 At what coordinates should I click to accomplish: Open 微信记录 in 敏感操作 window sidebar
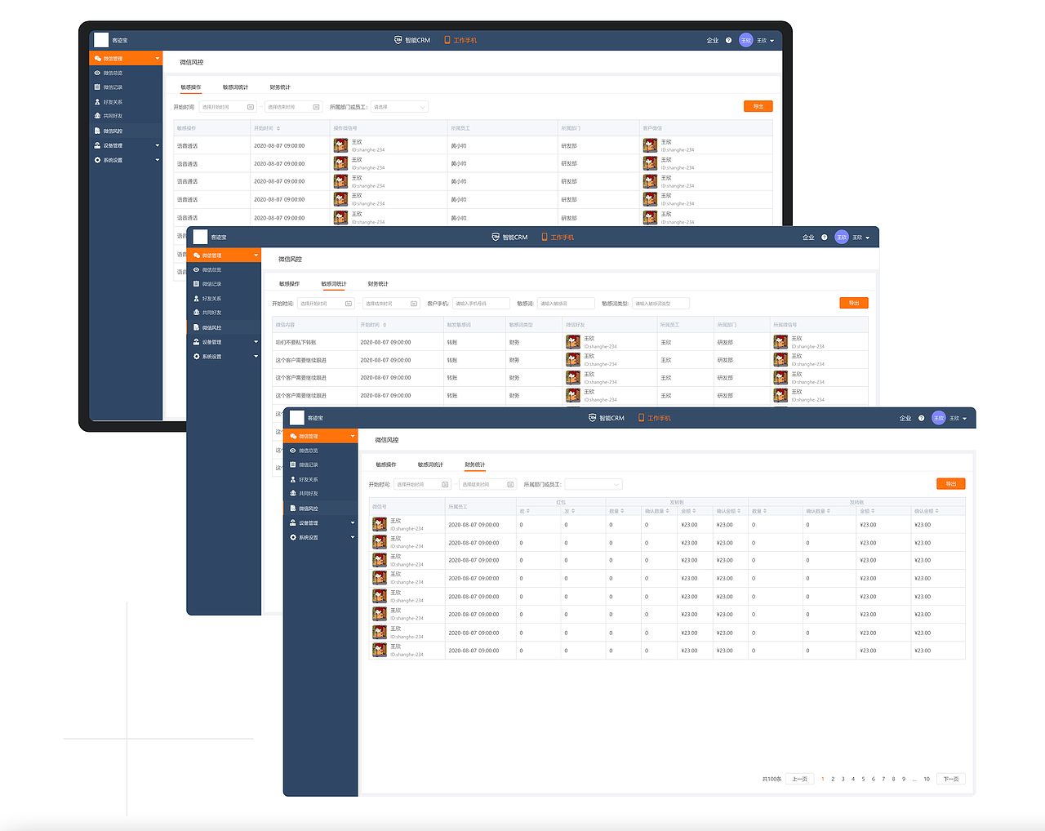click(113, 87)
